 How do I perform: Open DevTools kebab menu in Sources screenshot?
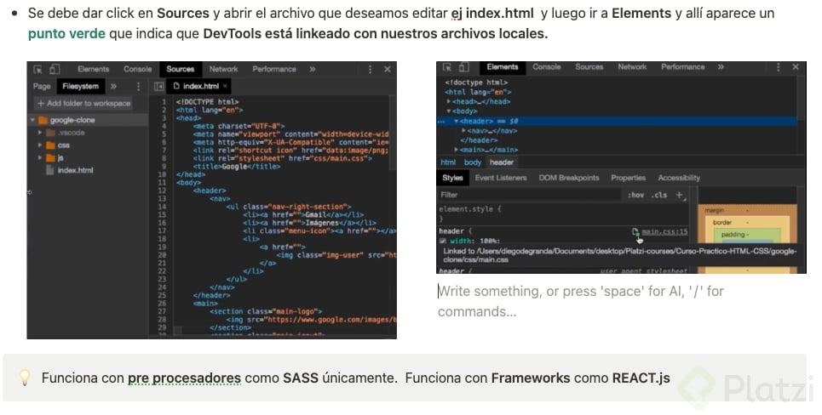370,69
